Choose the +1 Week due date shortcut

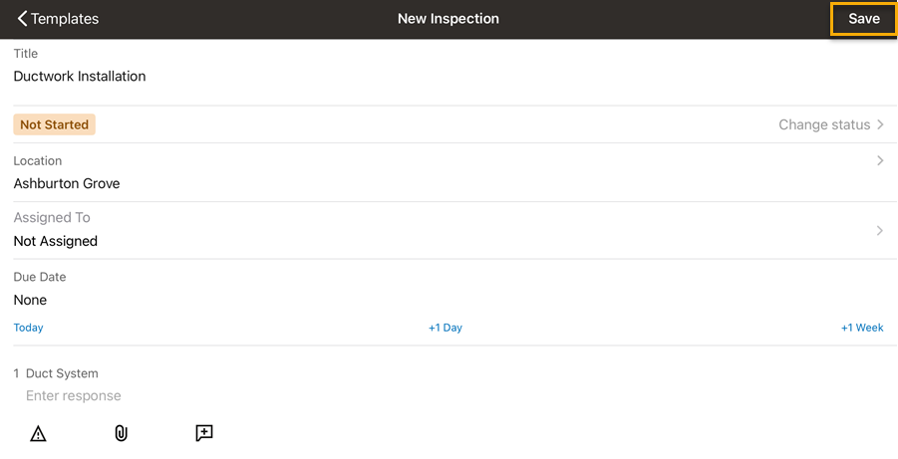(862, 328)
